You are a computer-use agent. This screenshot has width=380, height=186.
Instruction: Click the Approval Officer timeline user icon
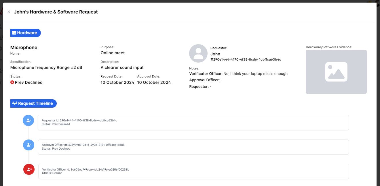point(29,145)
